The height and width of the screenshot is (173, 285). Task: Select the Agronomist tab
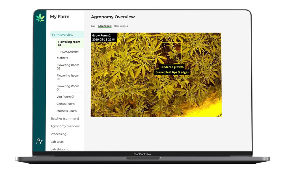point(105,26)
